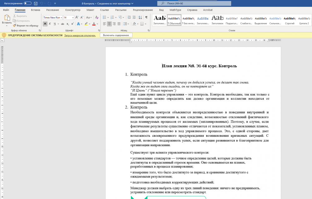Click the Формат по образцу painter
Screen dimensions: 312x199
click(x=26, y=25)
